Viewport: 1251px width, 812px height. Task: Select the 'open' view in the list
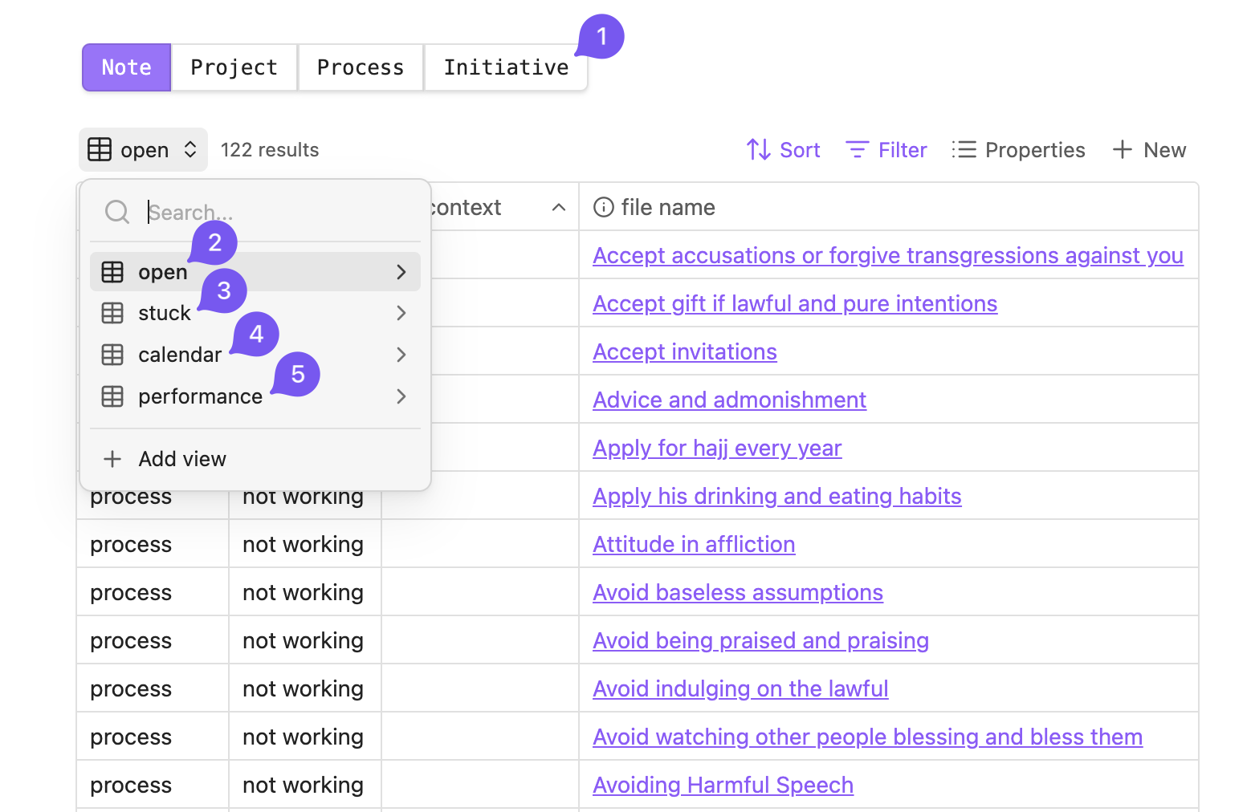coord(255,272)
